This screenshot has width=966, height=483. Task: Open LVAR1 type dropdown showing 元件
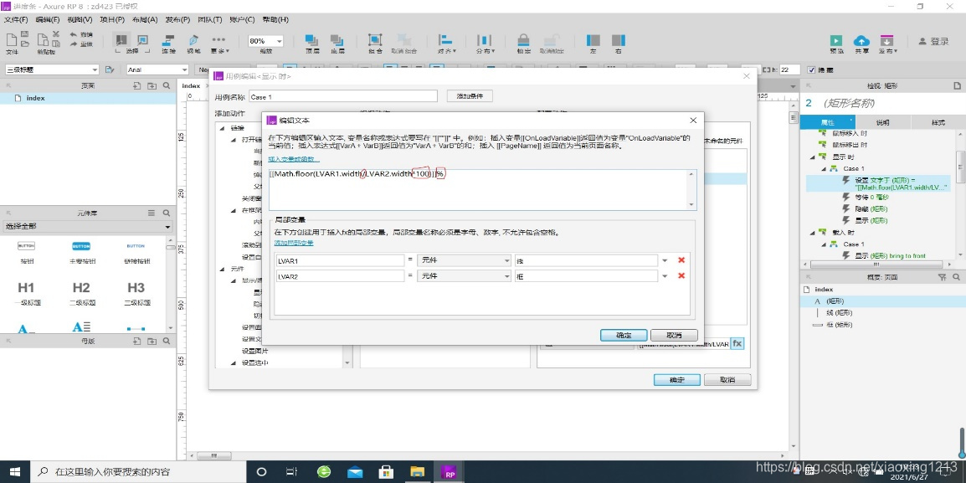[x=464, y=260]
